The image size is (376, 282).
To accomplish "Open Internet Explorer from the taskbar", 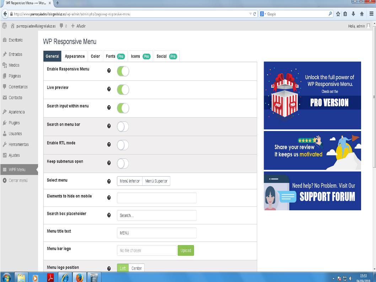I will 65,278.
